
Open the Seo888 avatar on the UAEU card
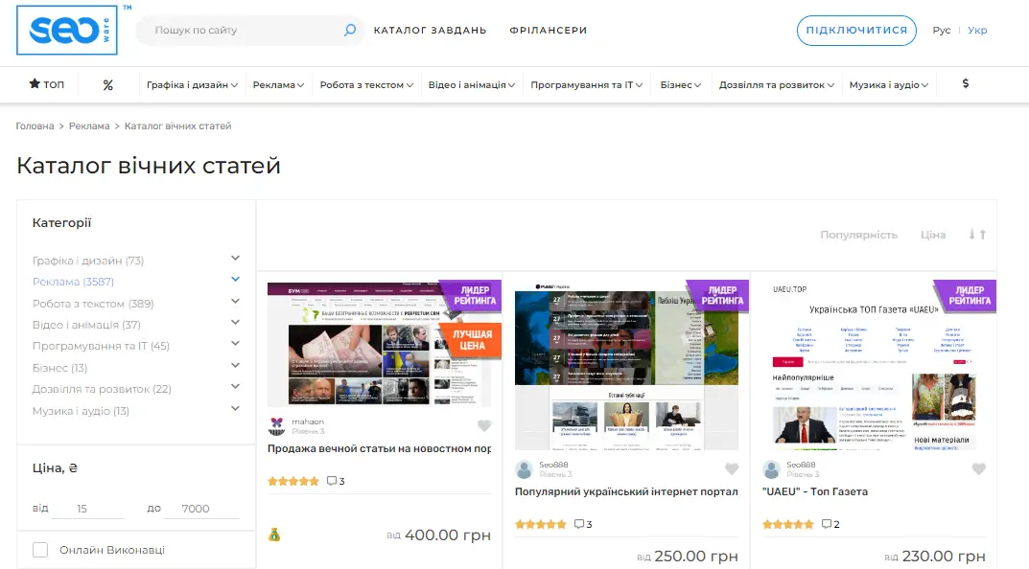(771, 469)
